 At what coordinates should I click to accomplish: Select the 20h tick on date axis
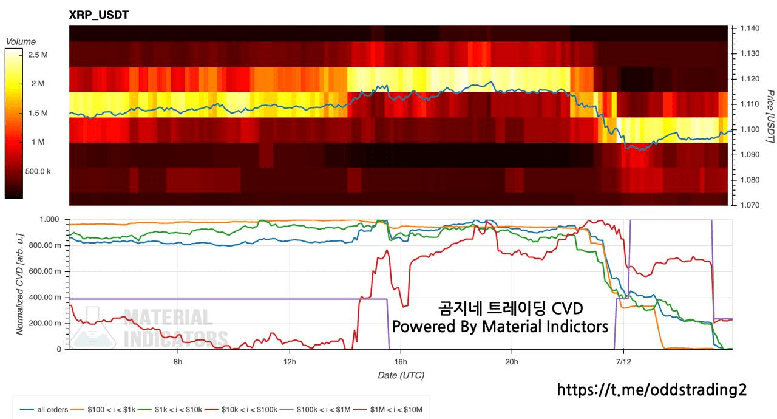pyautogui.click(x=511, y=362)
